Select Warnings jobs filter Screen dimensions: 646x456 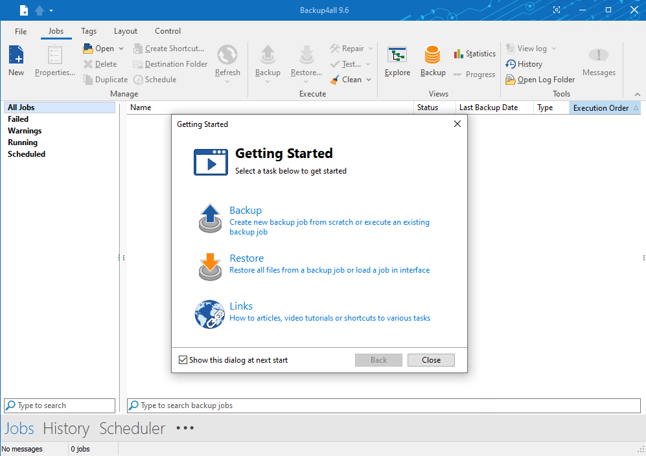pos(25,131)
